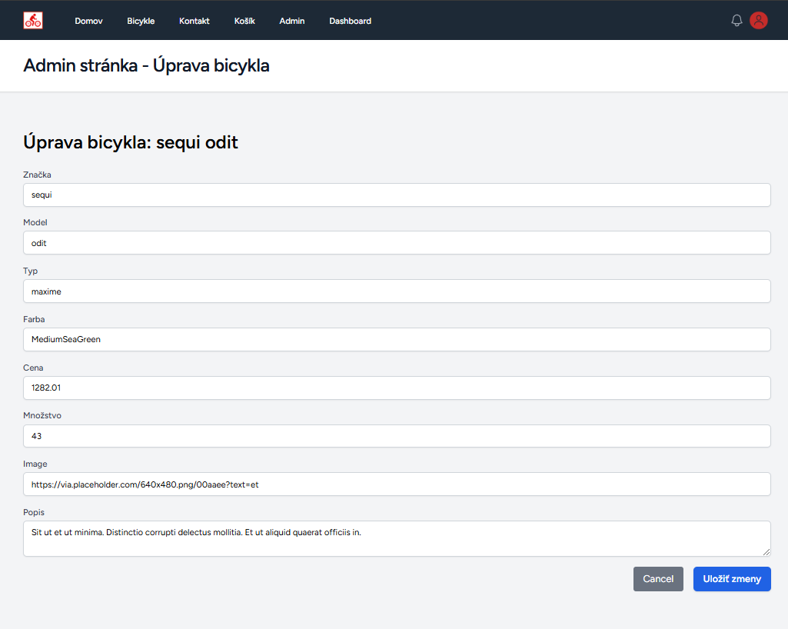Click the Model field with odit
The image size is (788, 629).
(397, 243)
